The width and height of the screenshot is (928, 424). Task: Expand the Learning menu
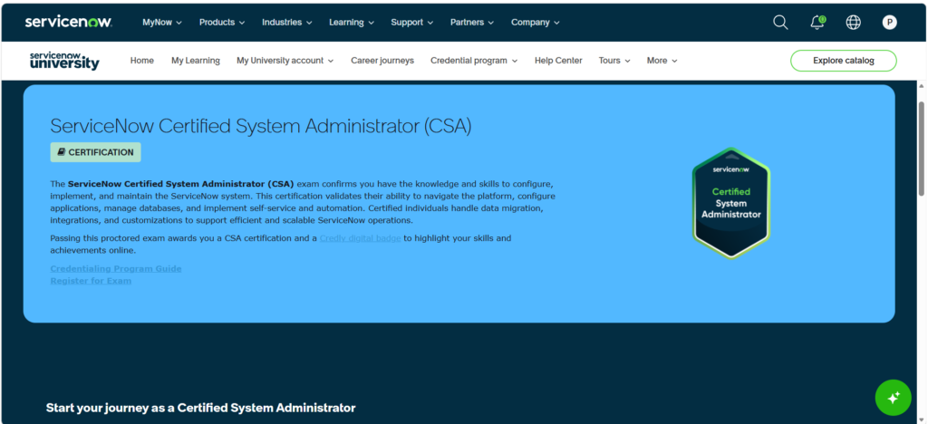point(352,23)
